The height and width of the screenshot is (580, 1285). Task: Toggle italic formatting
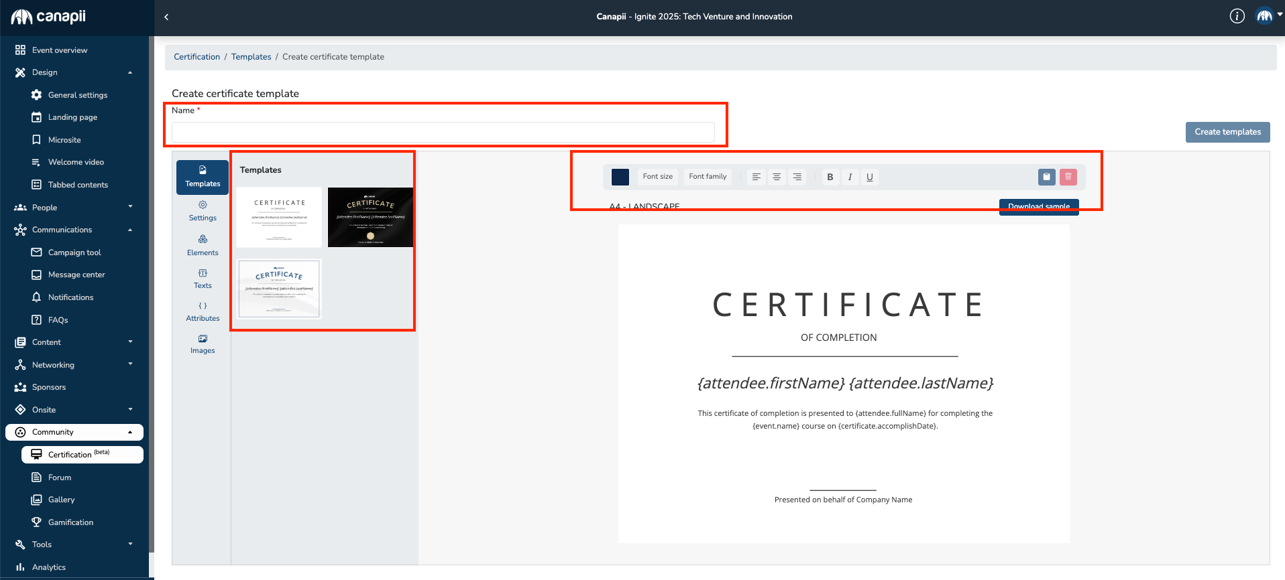[x=850, y=177]
